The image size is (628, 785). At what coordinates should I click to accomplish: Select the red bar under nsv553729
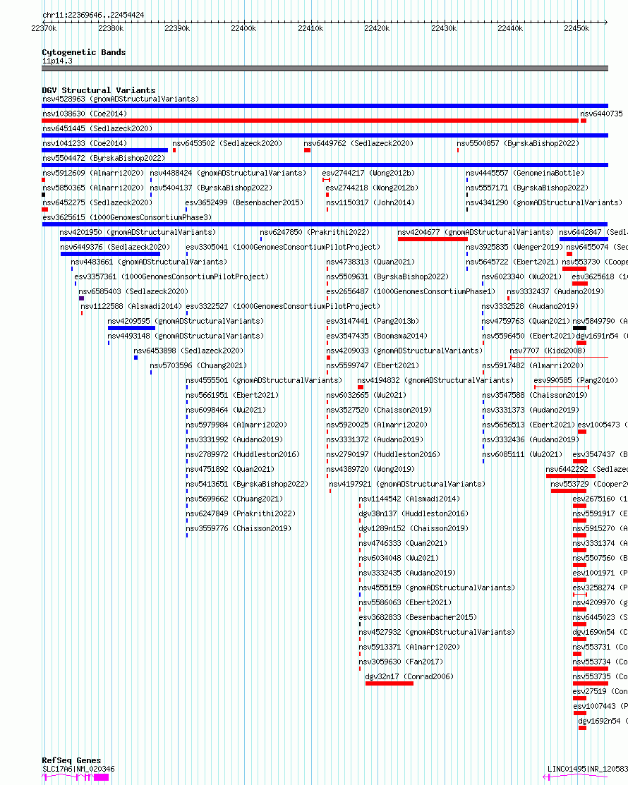[x=569, y=491]
